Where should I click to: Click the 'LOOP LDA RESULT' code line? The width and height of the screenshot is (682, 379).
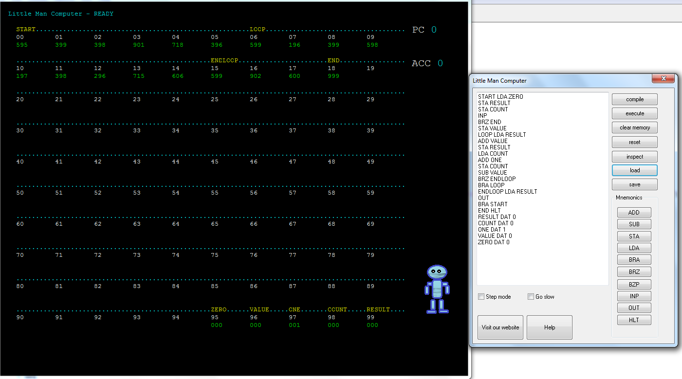(502, 135)
